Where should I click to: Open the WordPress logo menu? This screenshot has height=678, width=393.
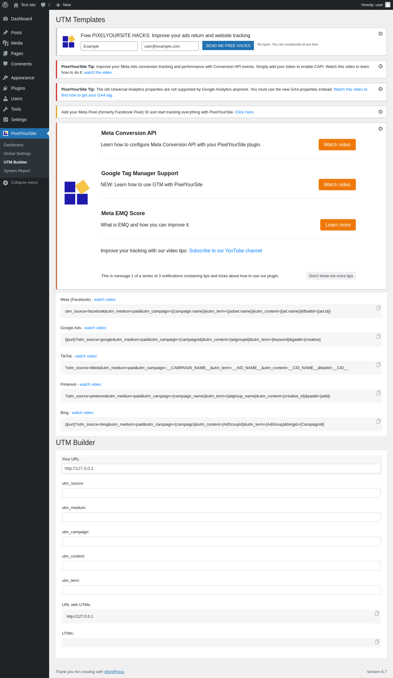click(x=5, y=5)
